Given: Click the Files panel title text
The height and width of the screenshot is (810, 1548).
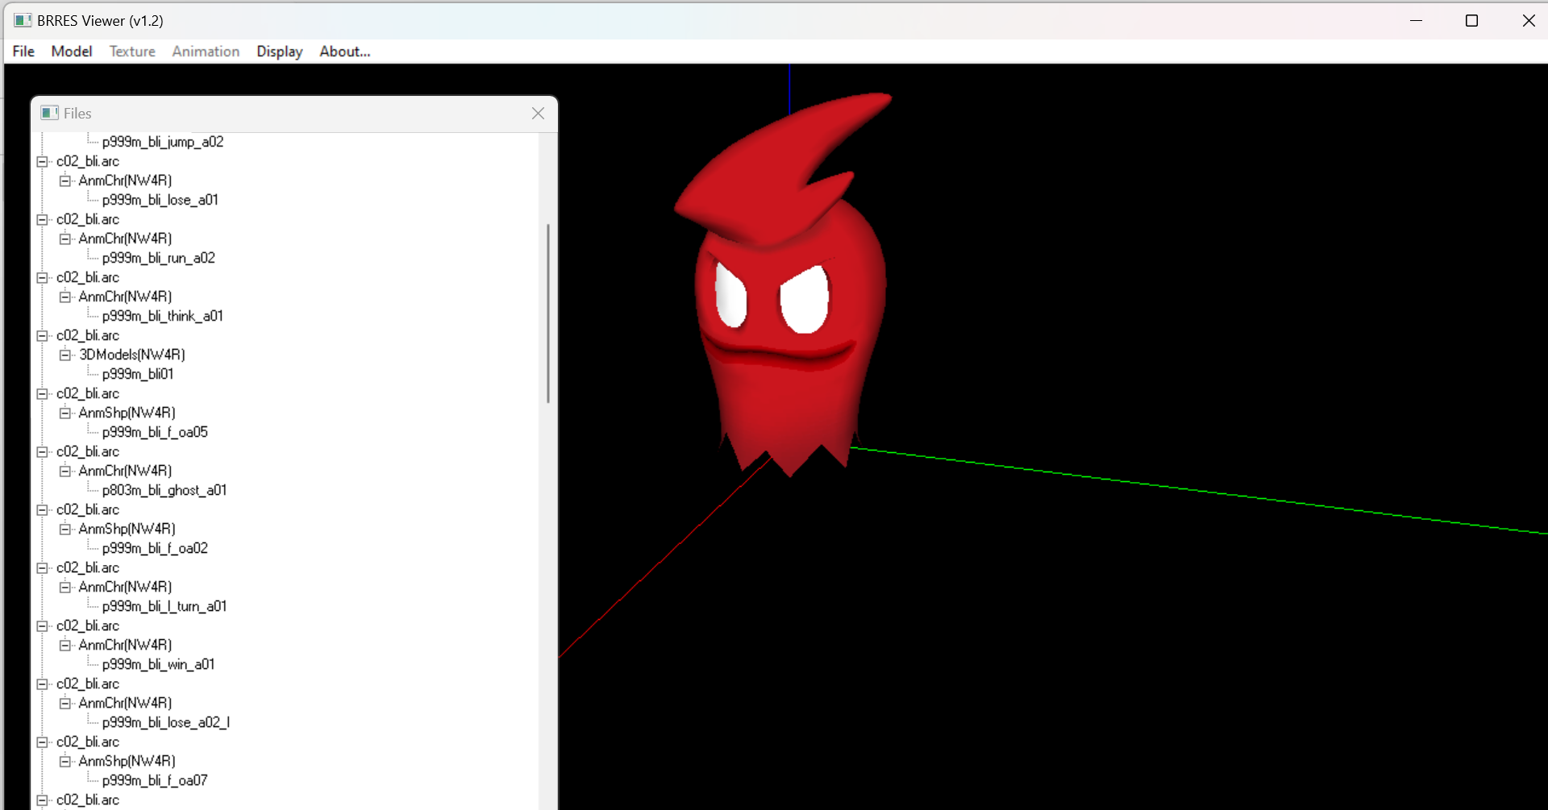Looking at the screenshot, I should click(77, 114).
